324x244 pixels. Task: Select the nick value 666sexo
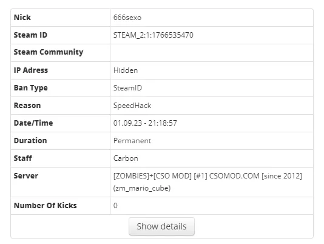pyautogui.click(x=127, y=18)
